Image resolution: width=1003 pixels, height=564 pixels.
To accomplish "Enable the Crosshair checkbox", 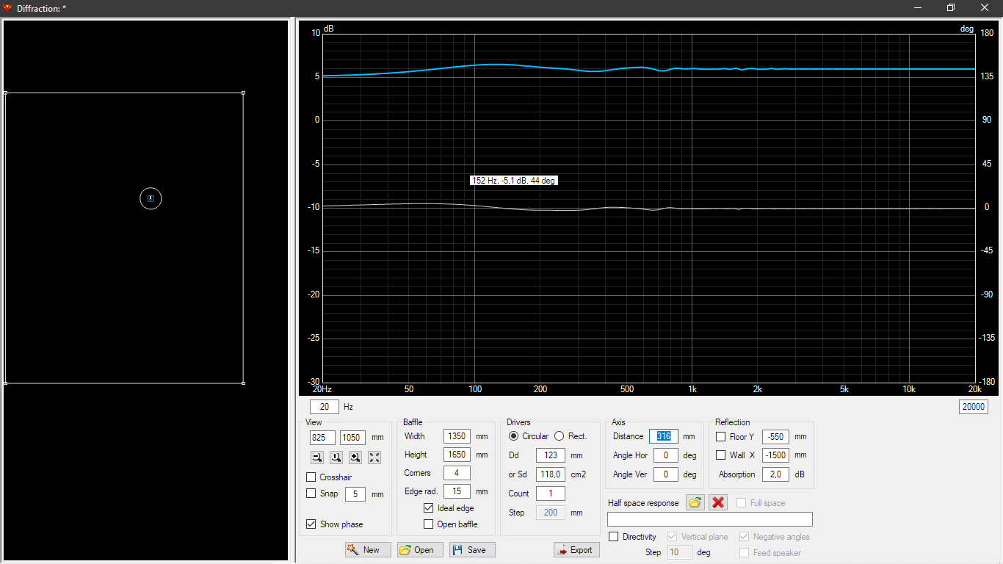I will tap(311, 477).
